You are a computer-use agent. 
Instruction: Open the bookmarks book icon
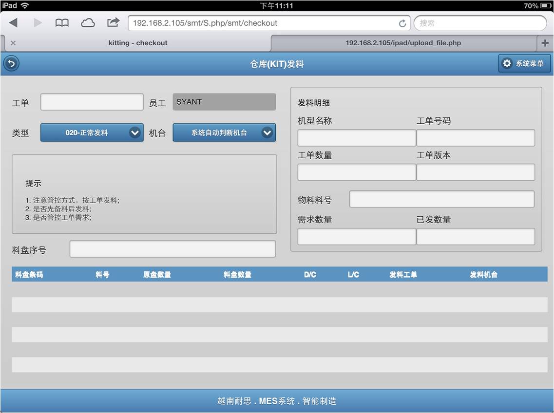[x=62, y=23]
